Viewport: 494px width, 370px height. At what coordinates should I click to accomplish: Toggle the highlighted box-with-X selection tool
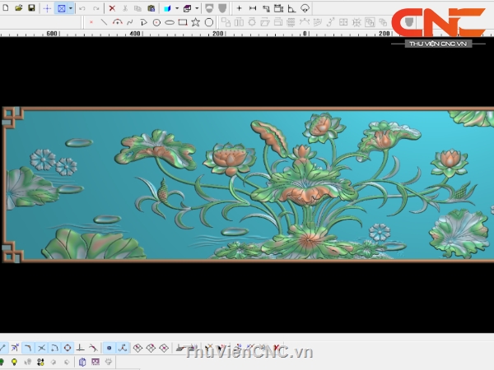click(62, 8)
